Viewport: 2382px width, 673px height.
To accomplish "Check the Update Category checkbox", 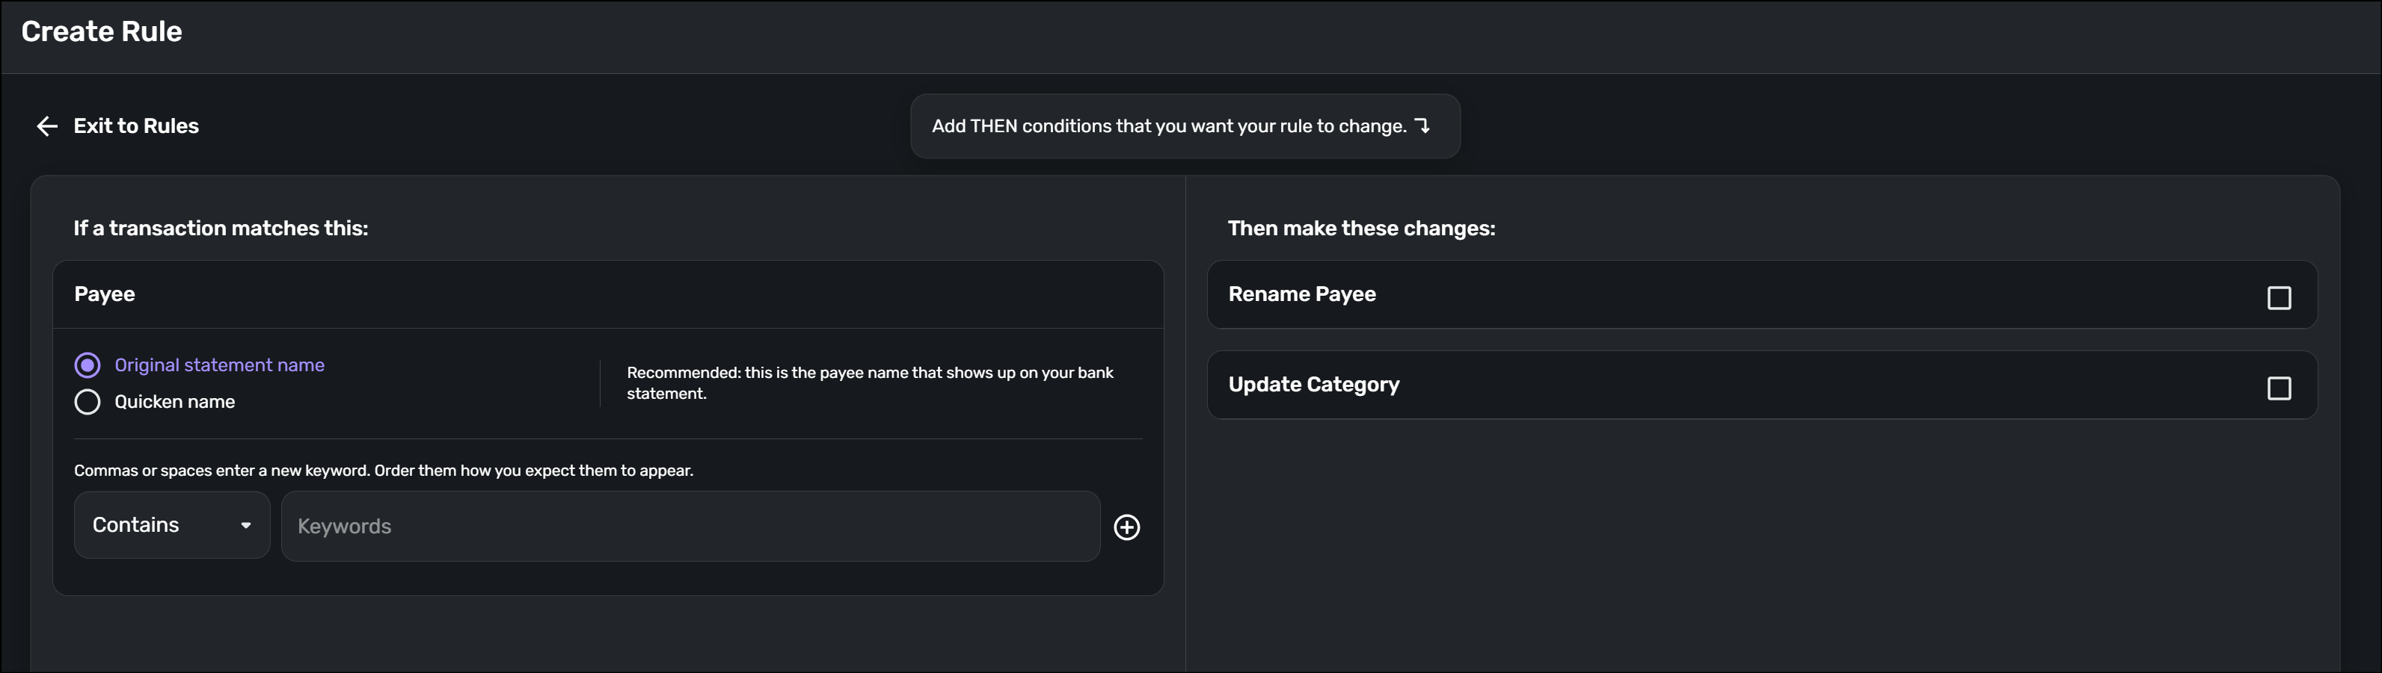I will [x=2279, y=388].
